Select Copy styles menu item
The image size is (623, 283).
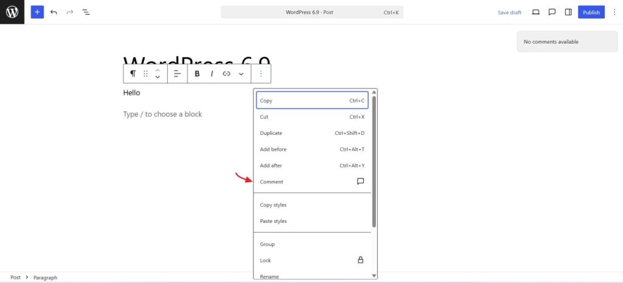pos(312,205)
